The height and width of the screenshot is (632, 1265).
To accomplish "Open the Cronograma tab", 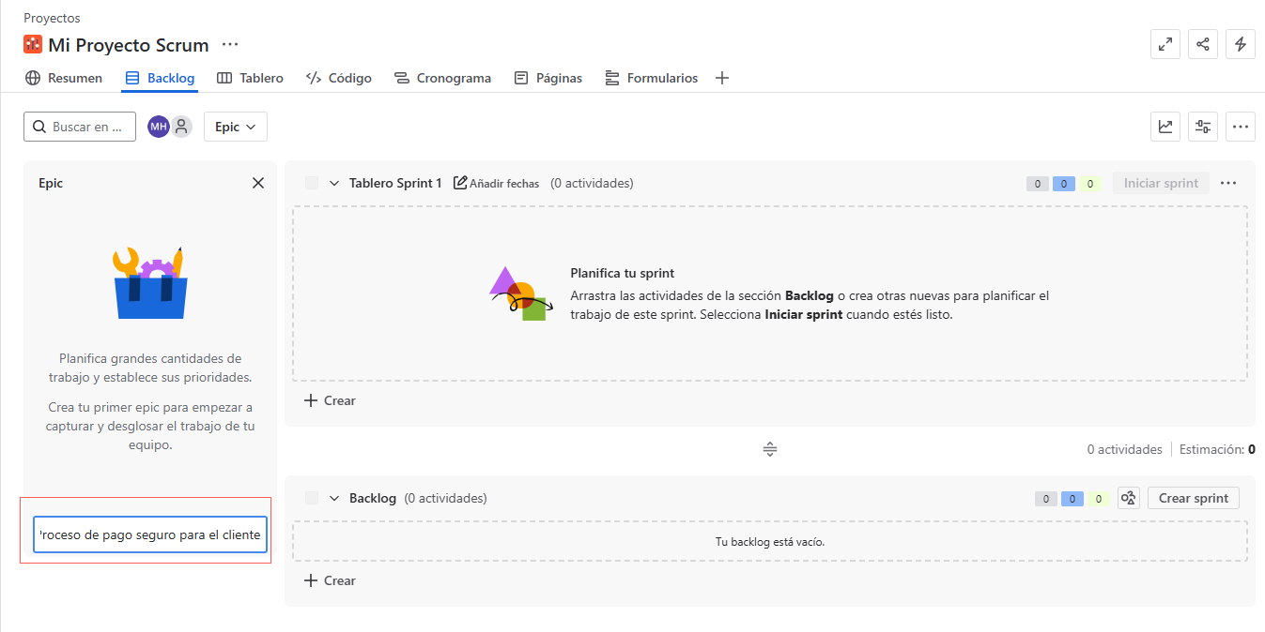I will point(442,78).
